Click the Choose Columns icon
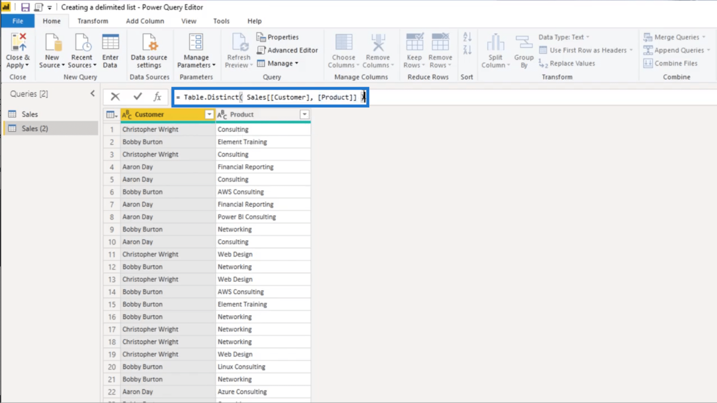Image resolution: width=717 pixels, height=403 pixels. click(344, 43)
